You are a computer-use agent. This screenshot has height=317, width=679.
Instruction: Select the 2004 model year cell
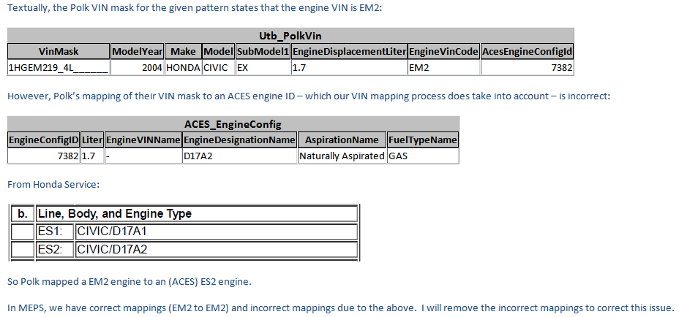coord(138,67)
